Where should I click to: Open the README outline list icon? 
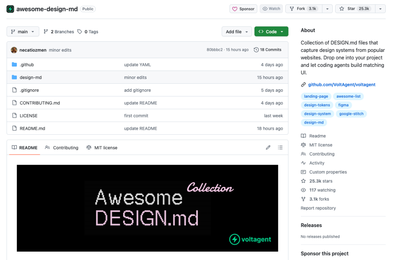(x=280, y=147)
